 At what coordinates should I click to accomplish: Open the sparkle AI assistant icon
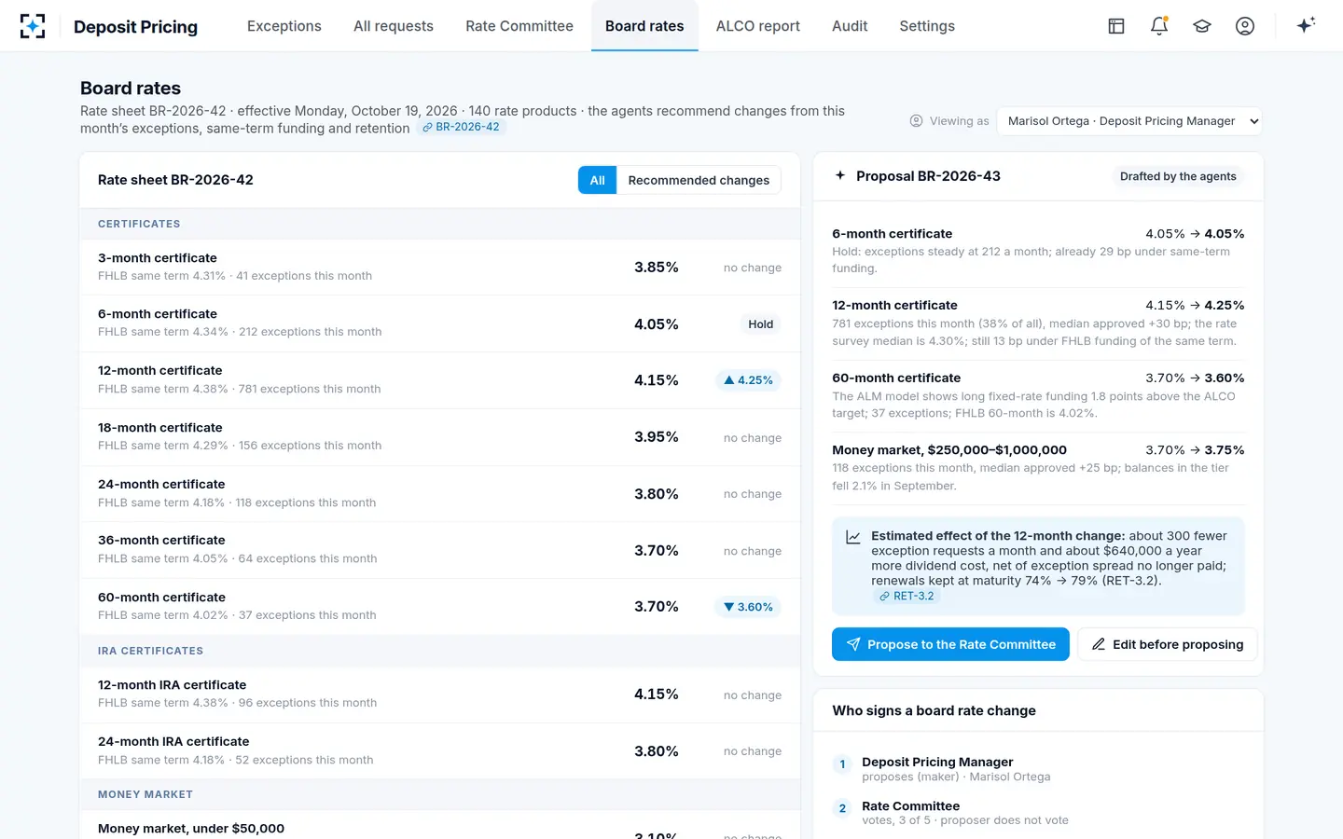coord(1306,25)
